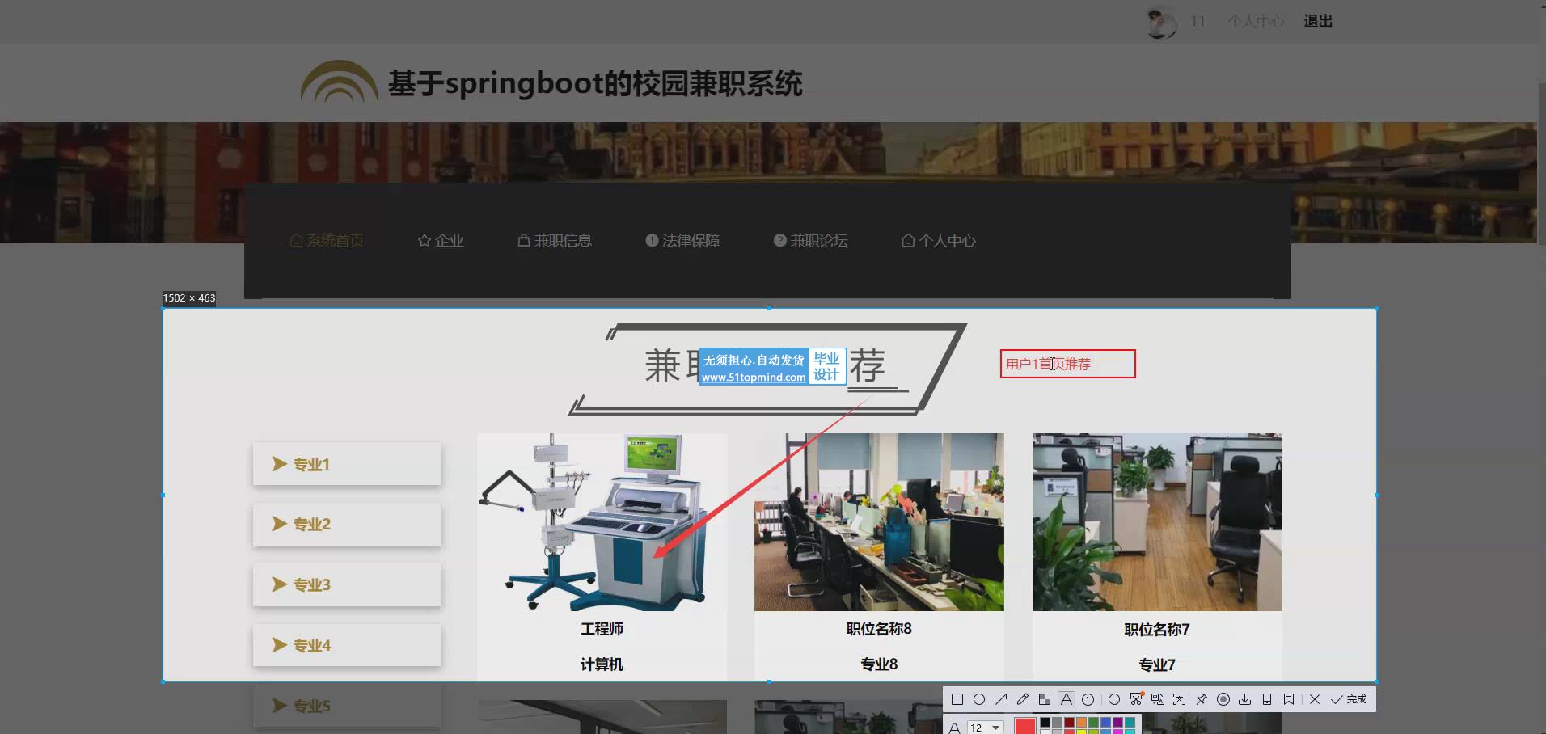Select the pencil freehand tool
The height and width of the screenshot is (734, 1546).
coord(1023,699)
